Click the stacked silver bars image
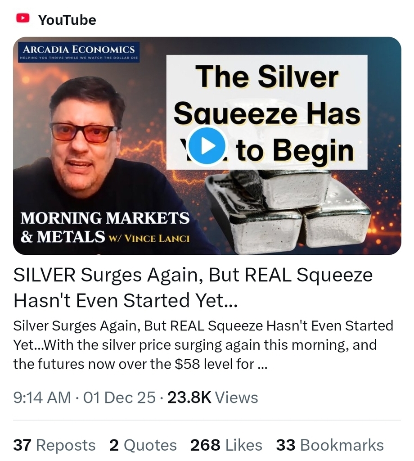 tap(288, 210)
